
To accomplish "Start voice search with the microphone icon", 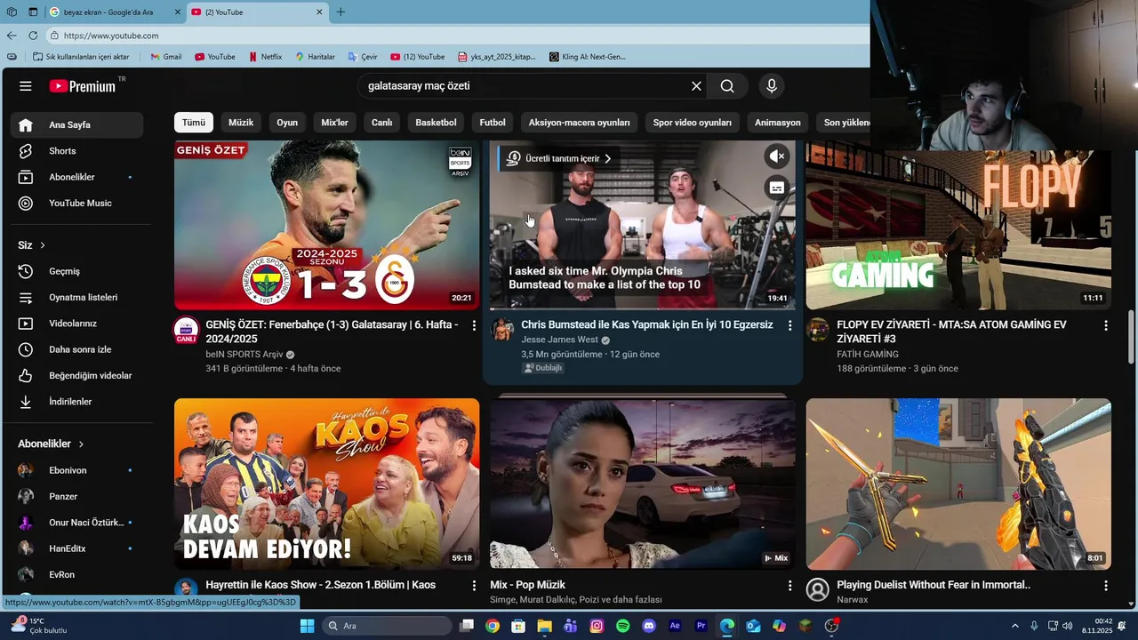I will [772, 86].
